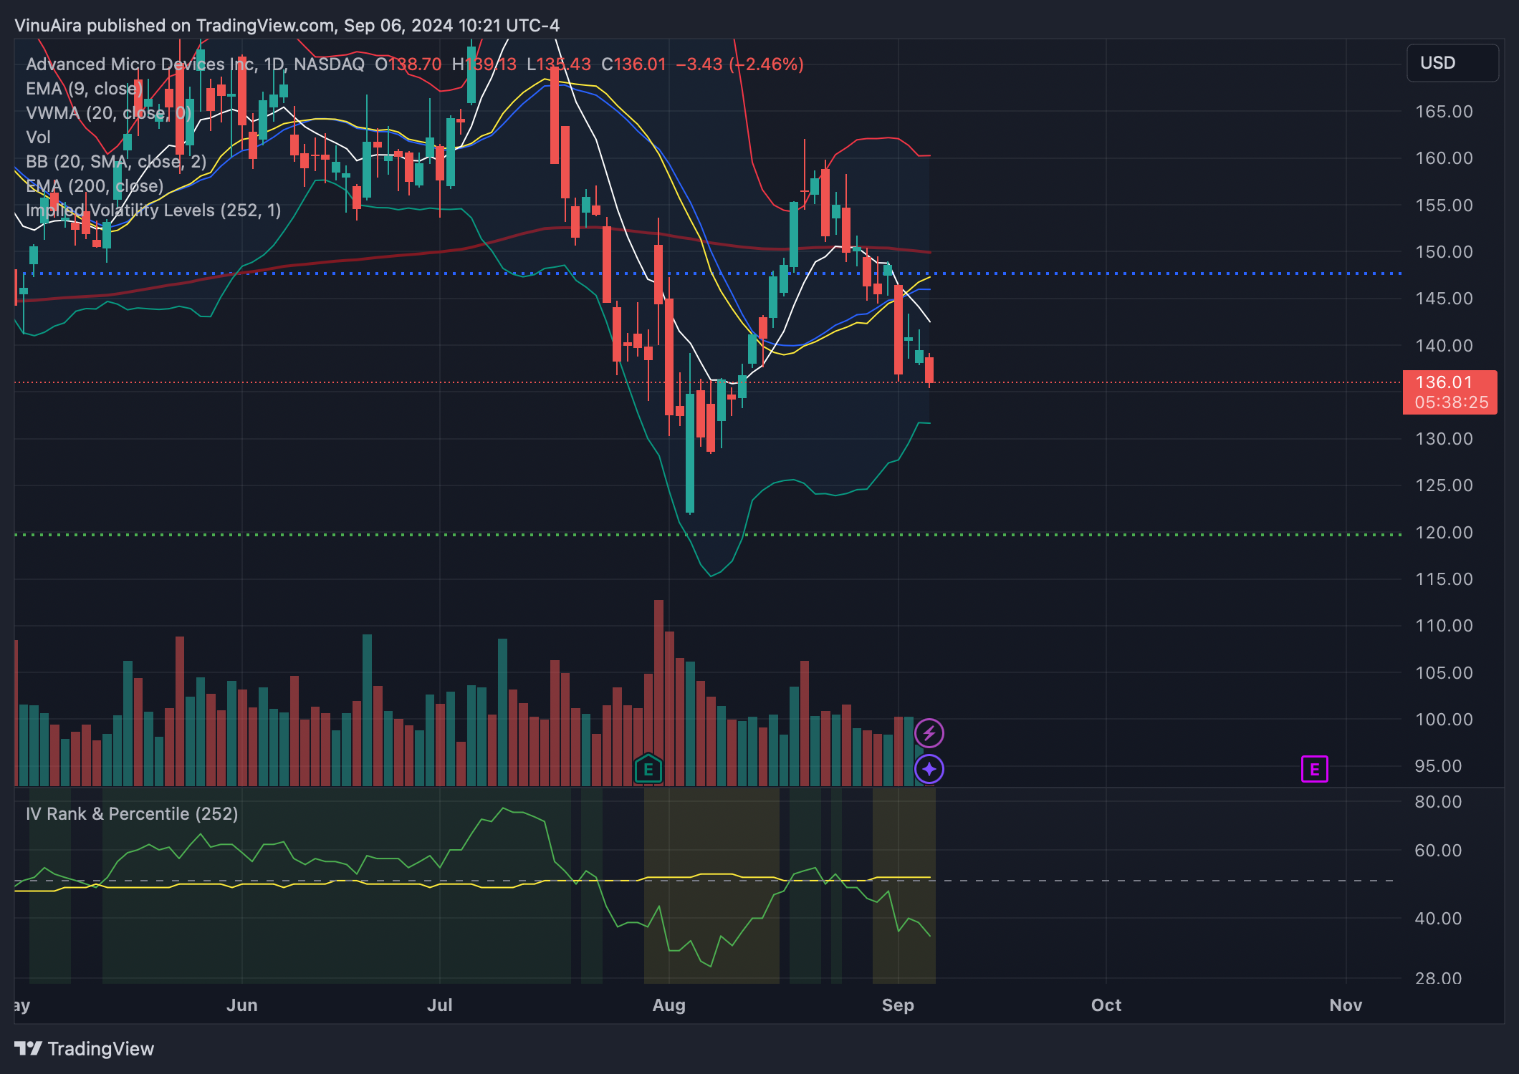Click the 95.00 price axis label
The width and height of the screenshot is (1519, 1074).
click(1438, 766)
